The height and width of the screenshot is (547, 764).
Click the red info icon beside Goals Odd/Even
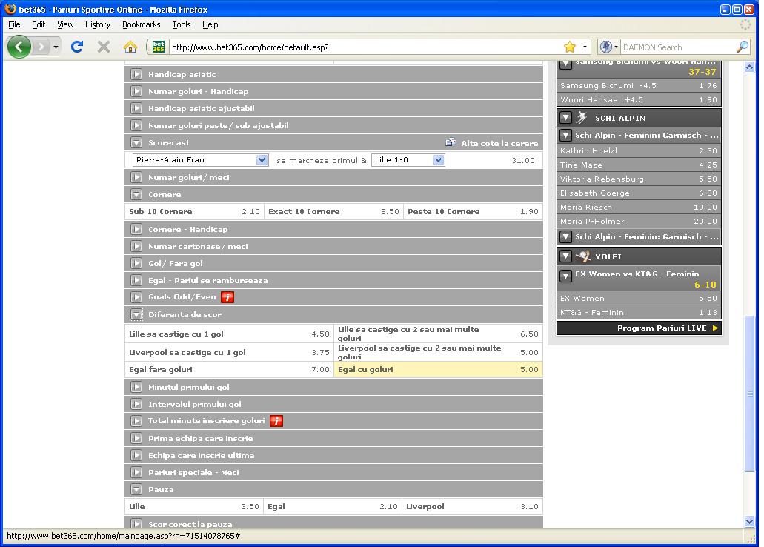227,297
